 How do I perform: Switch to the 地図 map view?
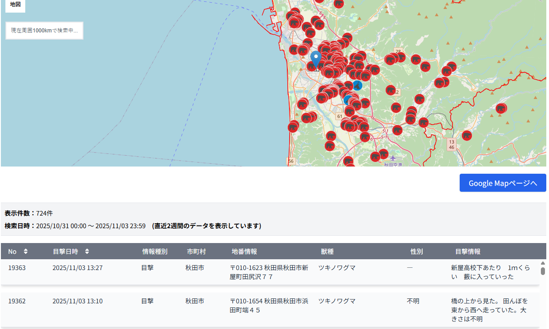point(15,4)
